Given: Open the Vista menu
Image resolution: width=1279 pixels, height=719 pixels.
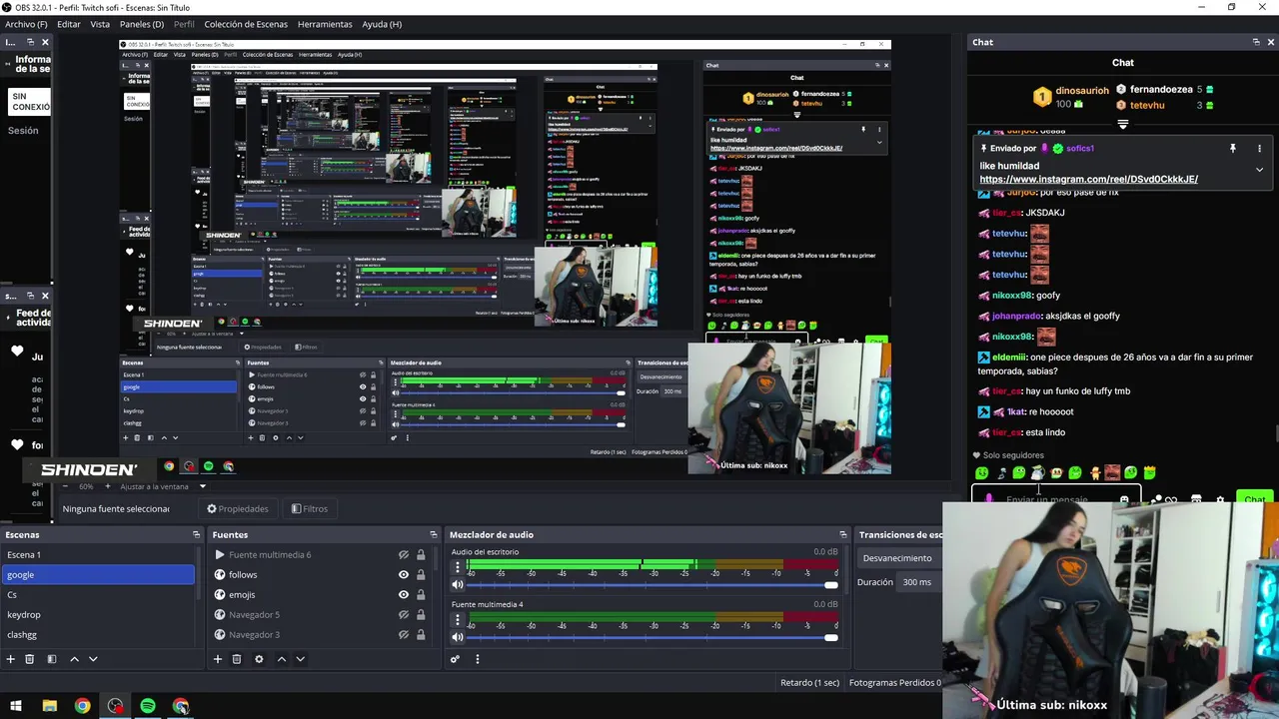Looking at the screenshot, I should click(100, 24).
